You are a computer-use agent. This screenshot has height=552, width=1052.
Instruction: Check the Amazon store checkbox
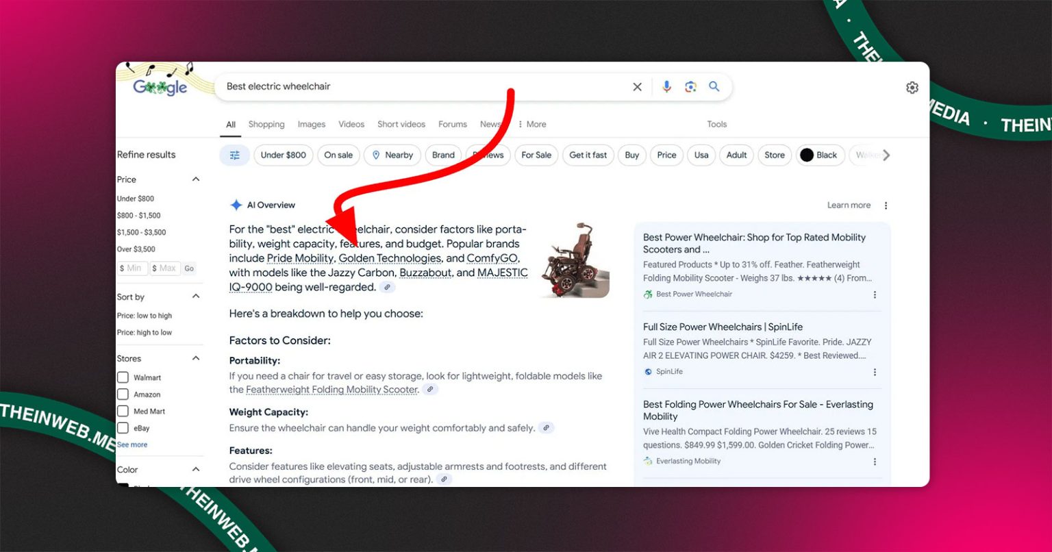[x=123, y=394]
